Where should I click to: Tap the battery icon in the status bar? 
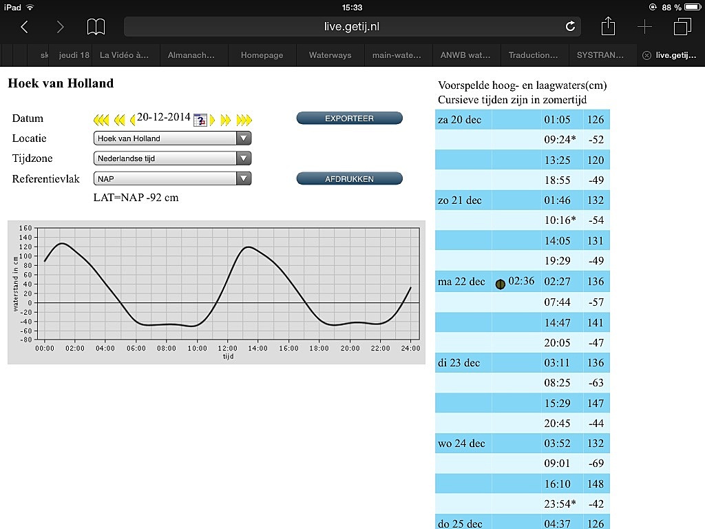(693, 7)
